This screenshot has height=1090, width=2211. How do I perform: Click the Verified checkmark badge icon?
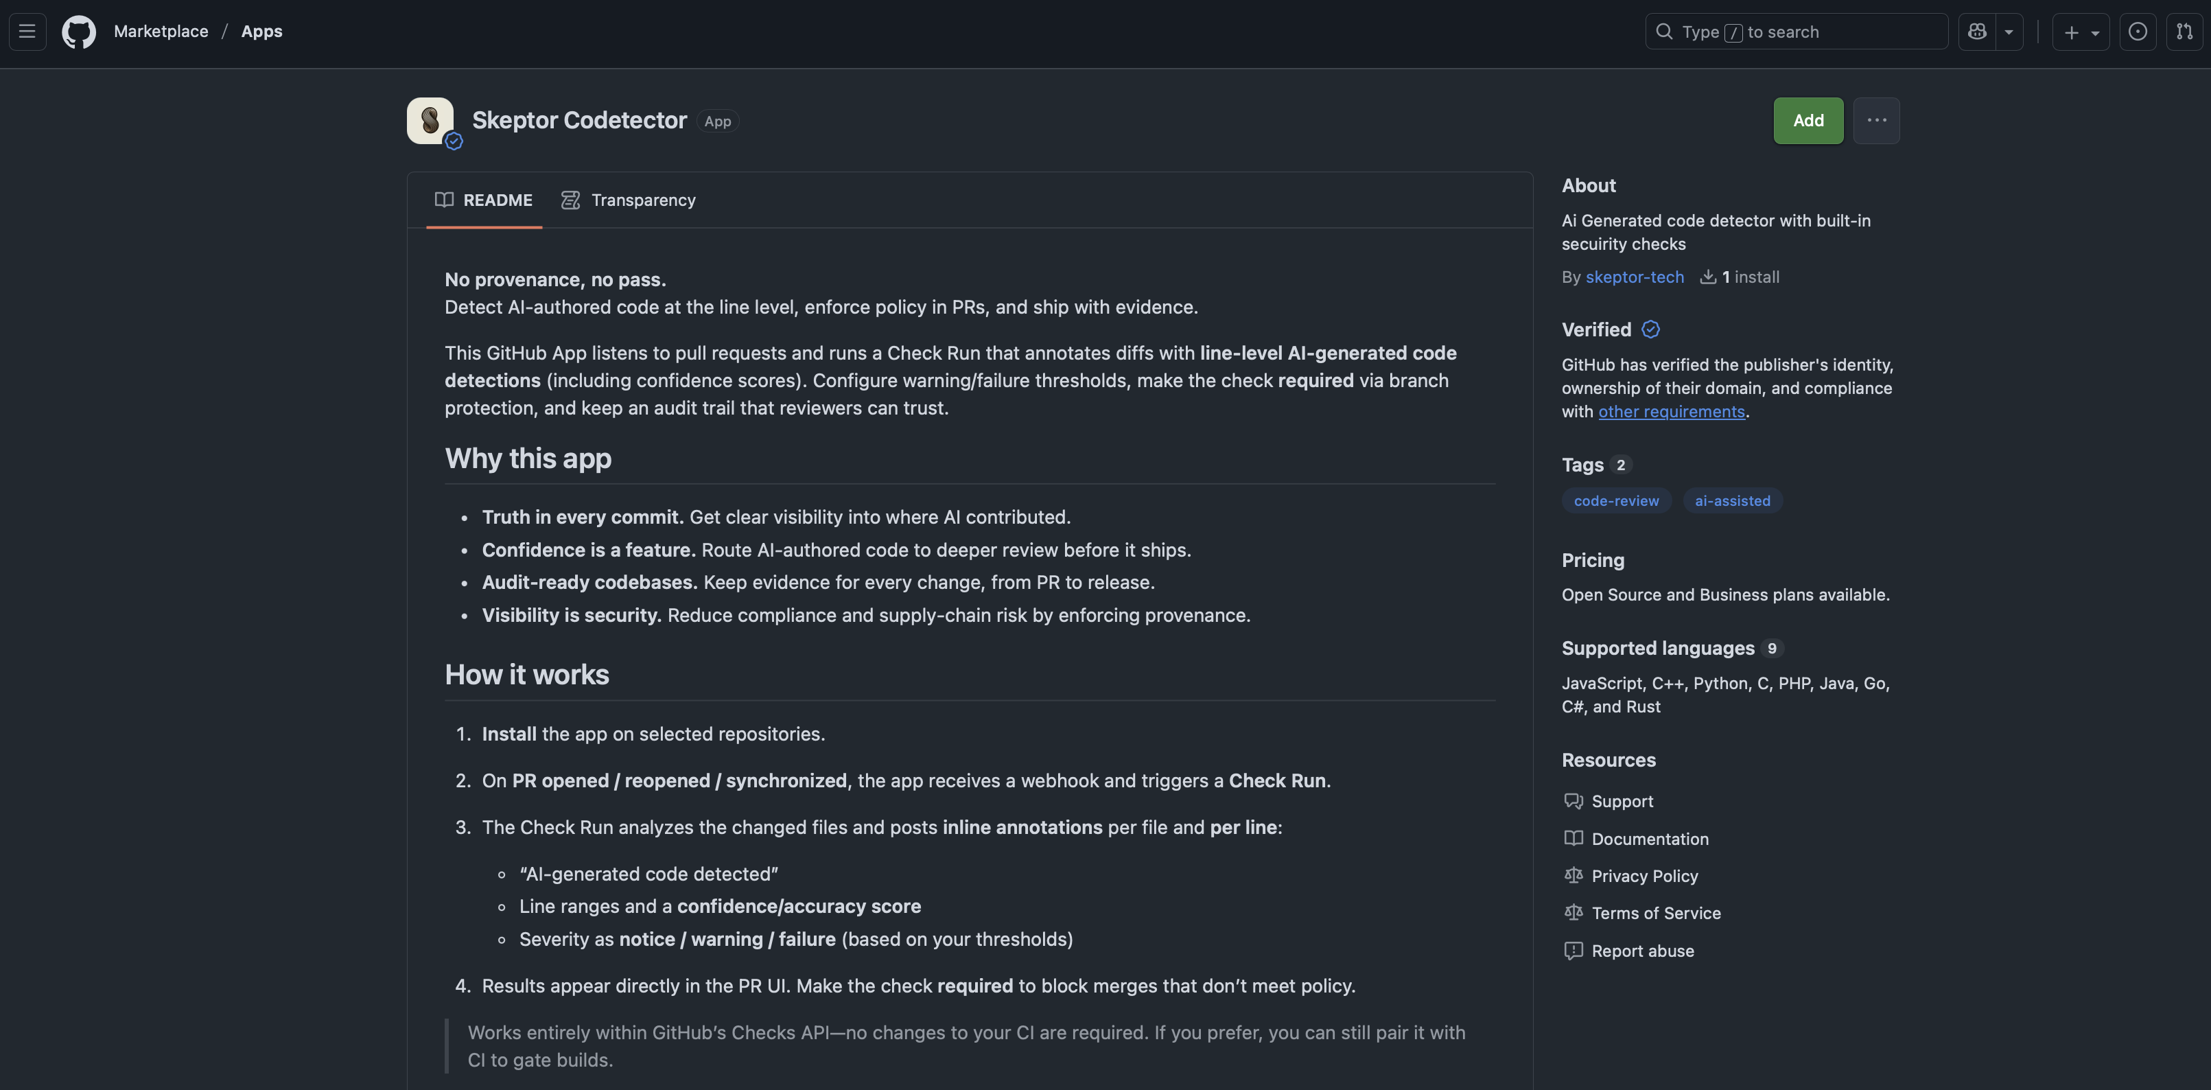pos(1650,329)
